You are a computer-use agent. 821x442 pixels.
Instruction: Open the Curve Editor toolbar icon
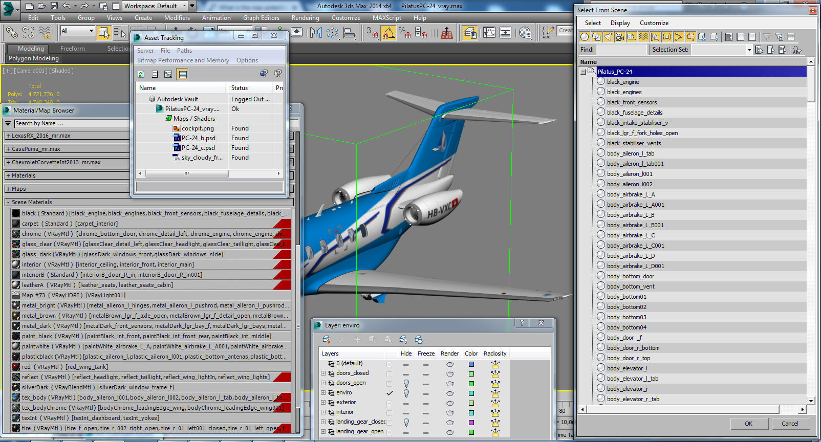pyautogui.click(x=489, y=33)
